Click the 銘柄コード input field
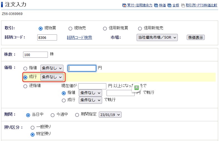This screenshot has height=141, width=219. point(47,37)
